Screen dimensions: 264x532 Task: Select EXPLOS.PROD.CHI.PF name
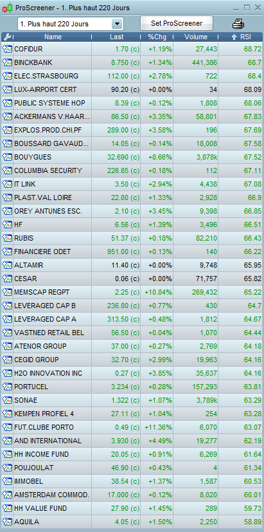(48, 131)
